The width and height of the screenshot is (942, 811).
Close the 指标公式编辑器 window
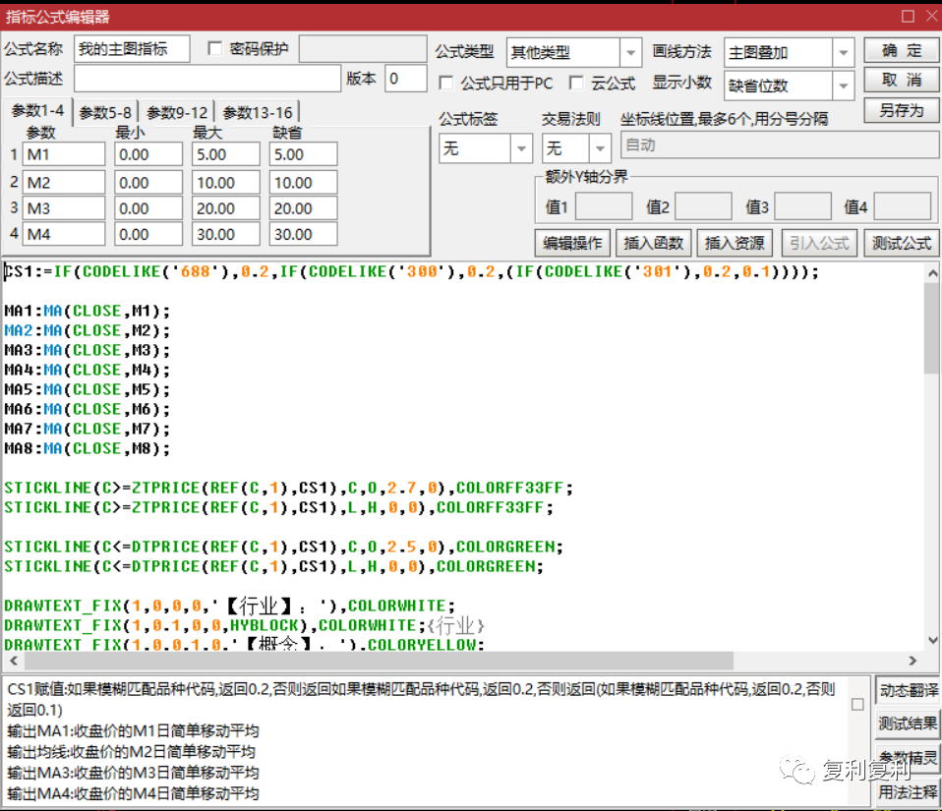(x=932, y=16)
